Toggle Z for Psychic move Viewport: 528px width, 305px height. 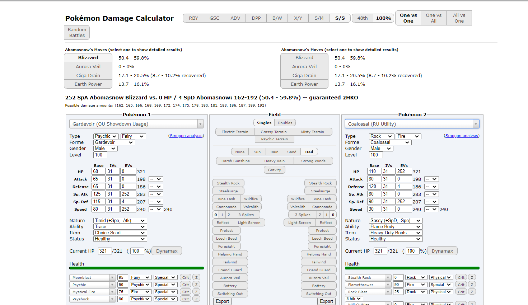point(196,285)
